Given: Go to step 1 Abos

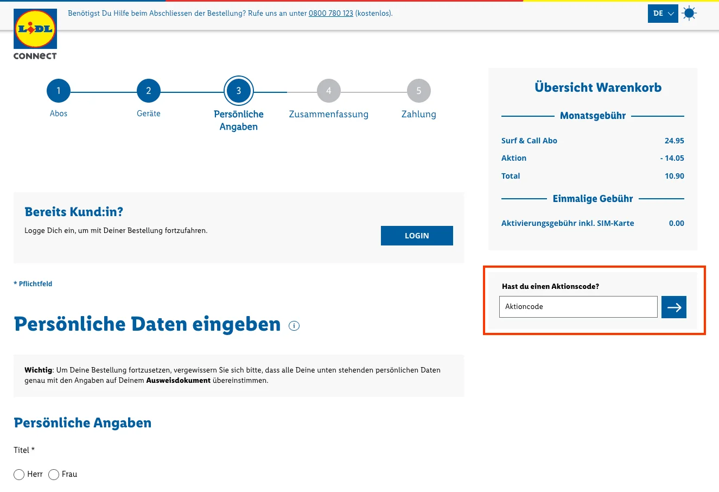Looking at the screenshot, I should 59,91.
